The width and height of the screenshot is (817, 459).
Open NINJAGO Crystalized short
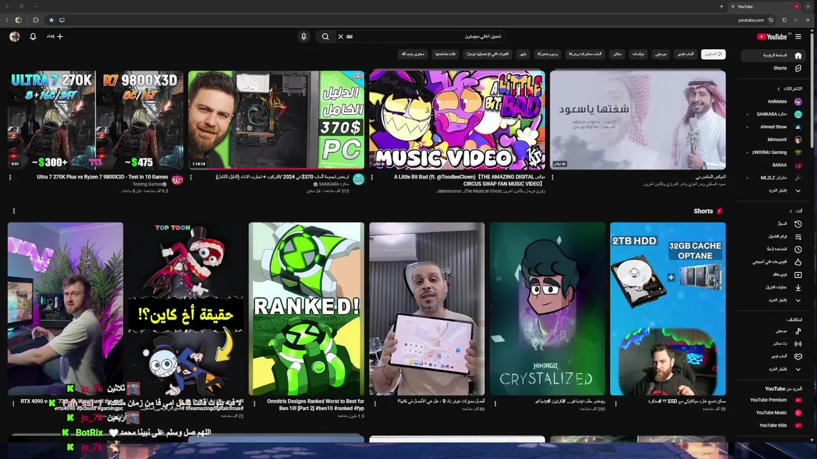547,309
